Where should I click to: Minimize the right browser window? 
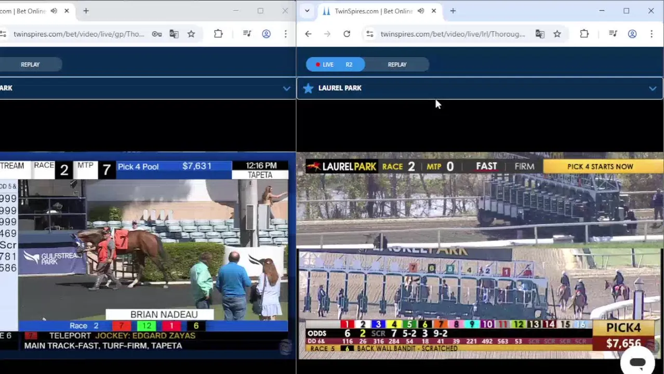[x=602, y=11]
